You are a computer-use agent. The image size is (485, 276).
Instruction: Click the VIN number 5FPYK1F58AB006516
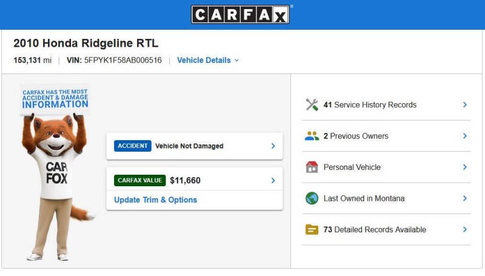pyautogui.click(x=123, y=60)
